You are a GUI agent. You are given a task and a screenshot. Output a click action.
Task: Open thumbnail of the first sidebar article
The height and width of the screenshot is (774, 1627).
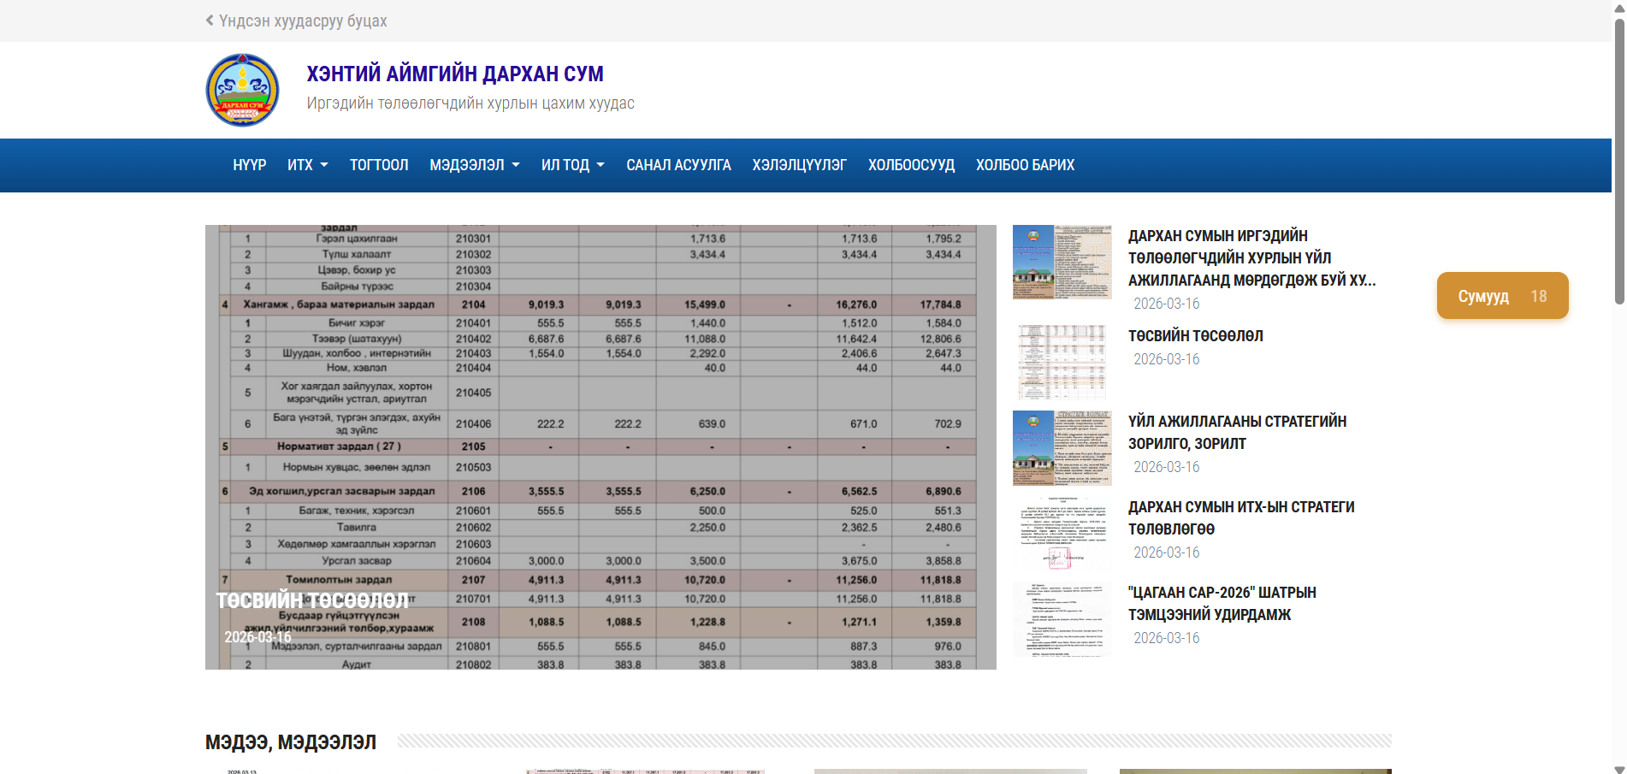point(1062,262)
